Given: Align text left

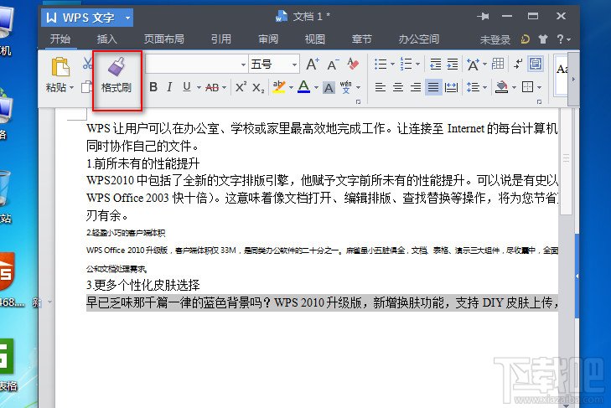Looking at the screenshot, I should (380, 87).
